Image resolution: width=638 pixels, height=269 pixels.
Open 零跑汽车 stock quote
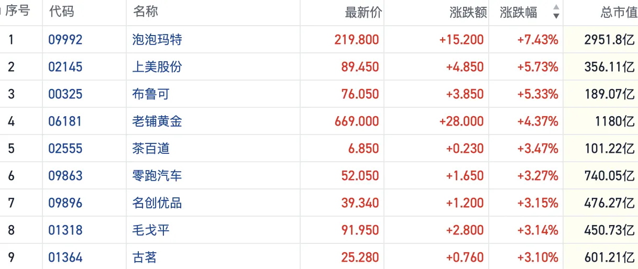point(157,176)
